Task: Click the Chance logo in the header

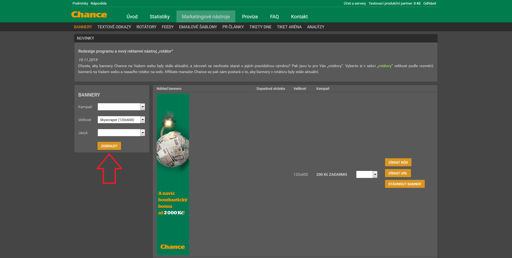Action: click(x=89, y=15)
